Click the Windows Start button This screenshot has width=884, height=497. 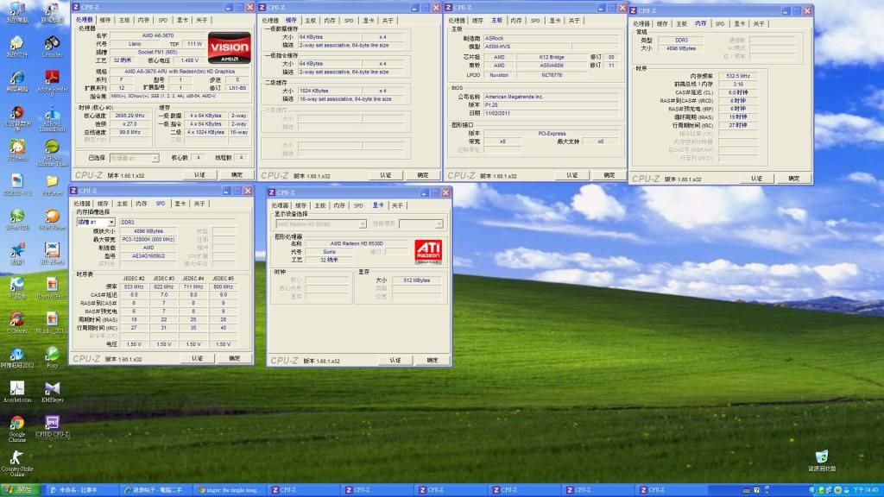(21, 490)
